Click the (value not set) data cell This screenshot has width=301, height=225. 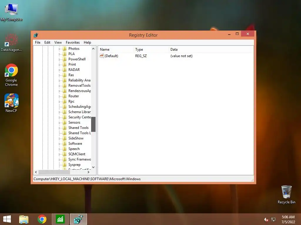point(181,56)
